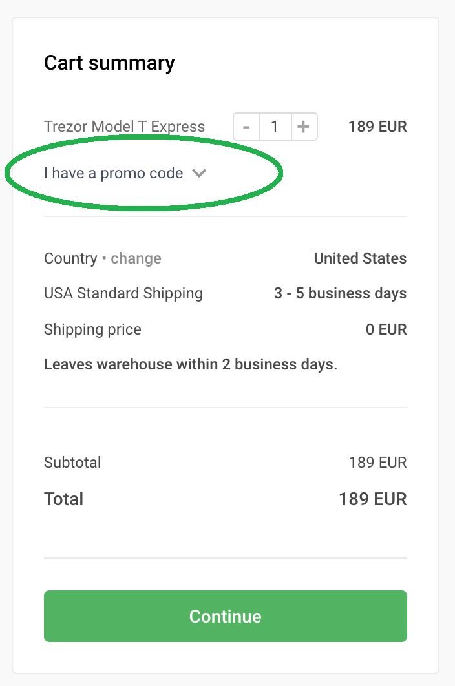Click the bold Total label

tap(64, 499)
